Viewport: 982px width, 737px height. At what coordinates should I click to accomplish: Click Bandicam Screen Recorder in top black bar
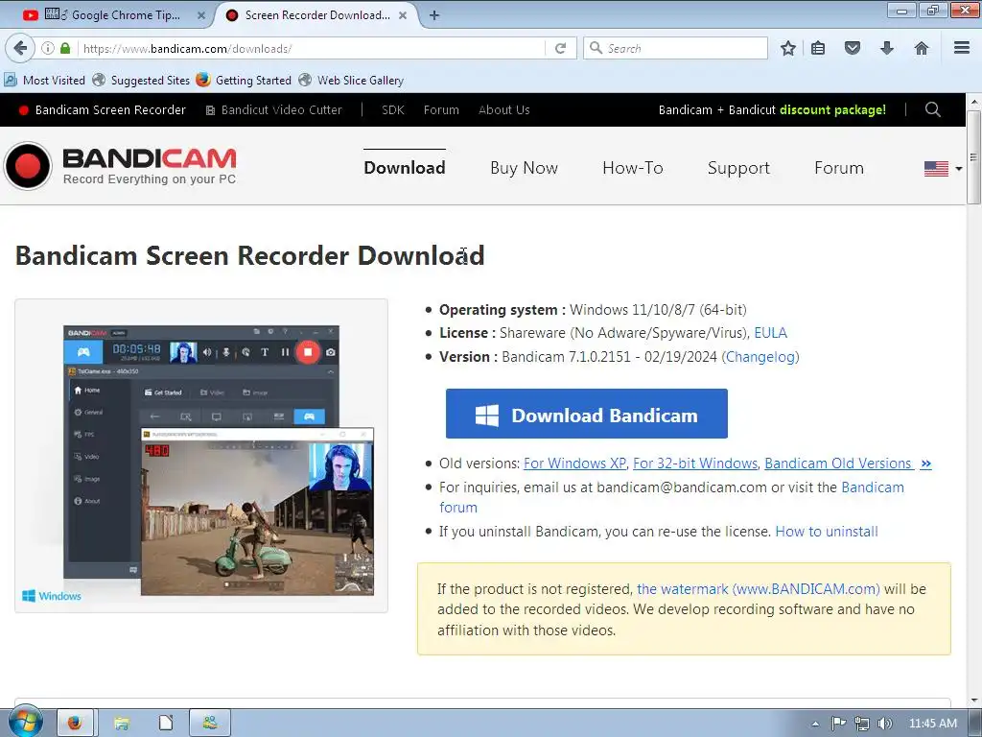102,109
